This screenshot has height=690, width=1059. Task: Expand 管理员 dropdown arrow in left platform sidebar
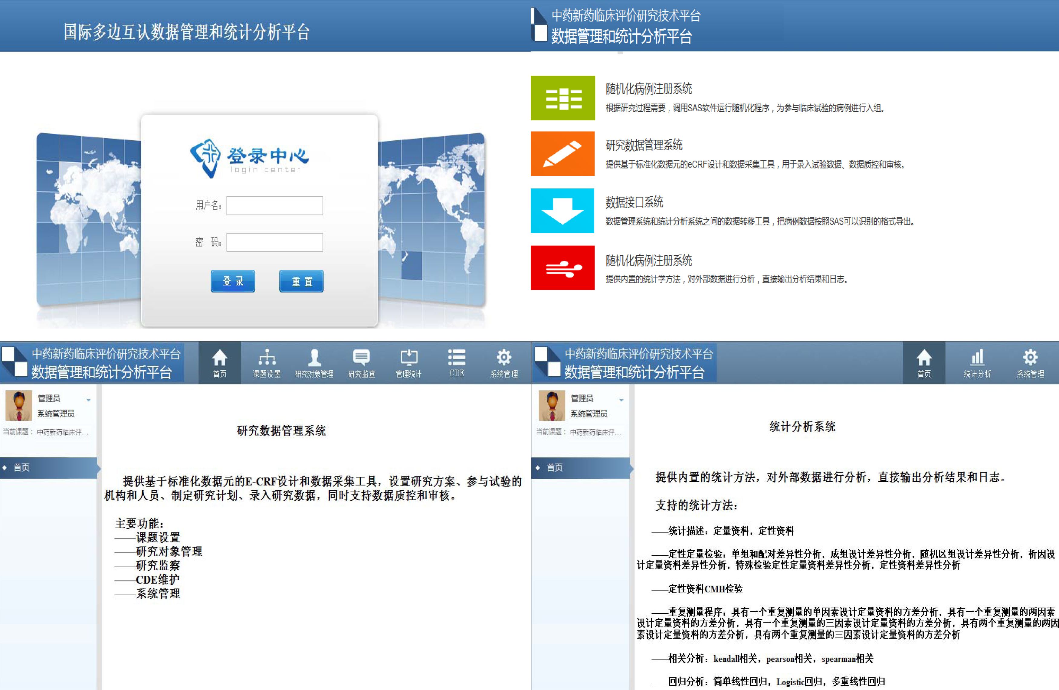point(88,400)
